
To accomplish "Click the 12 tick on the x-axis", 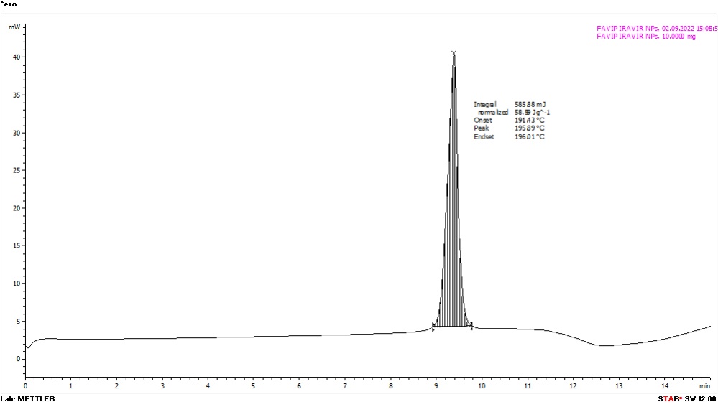I will (x=573, y=386).
